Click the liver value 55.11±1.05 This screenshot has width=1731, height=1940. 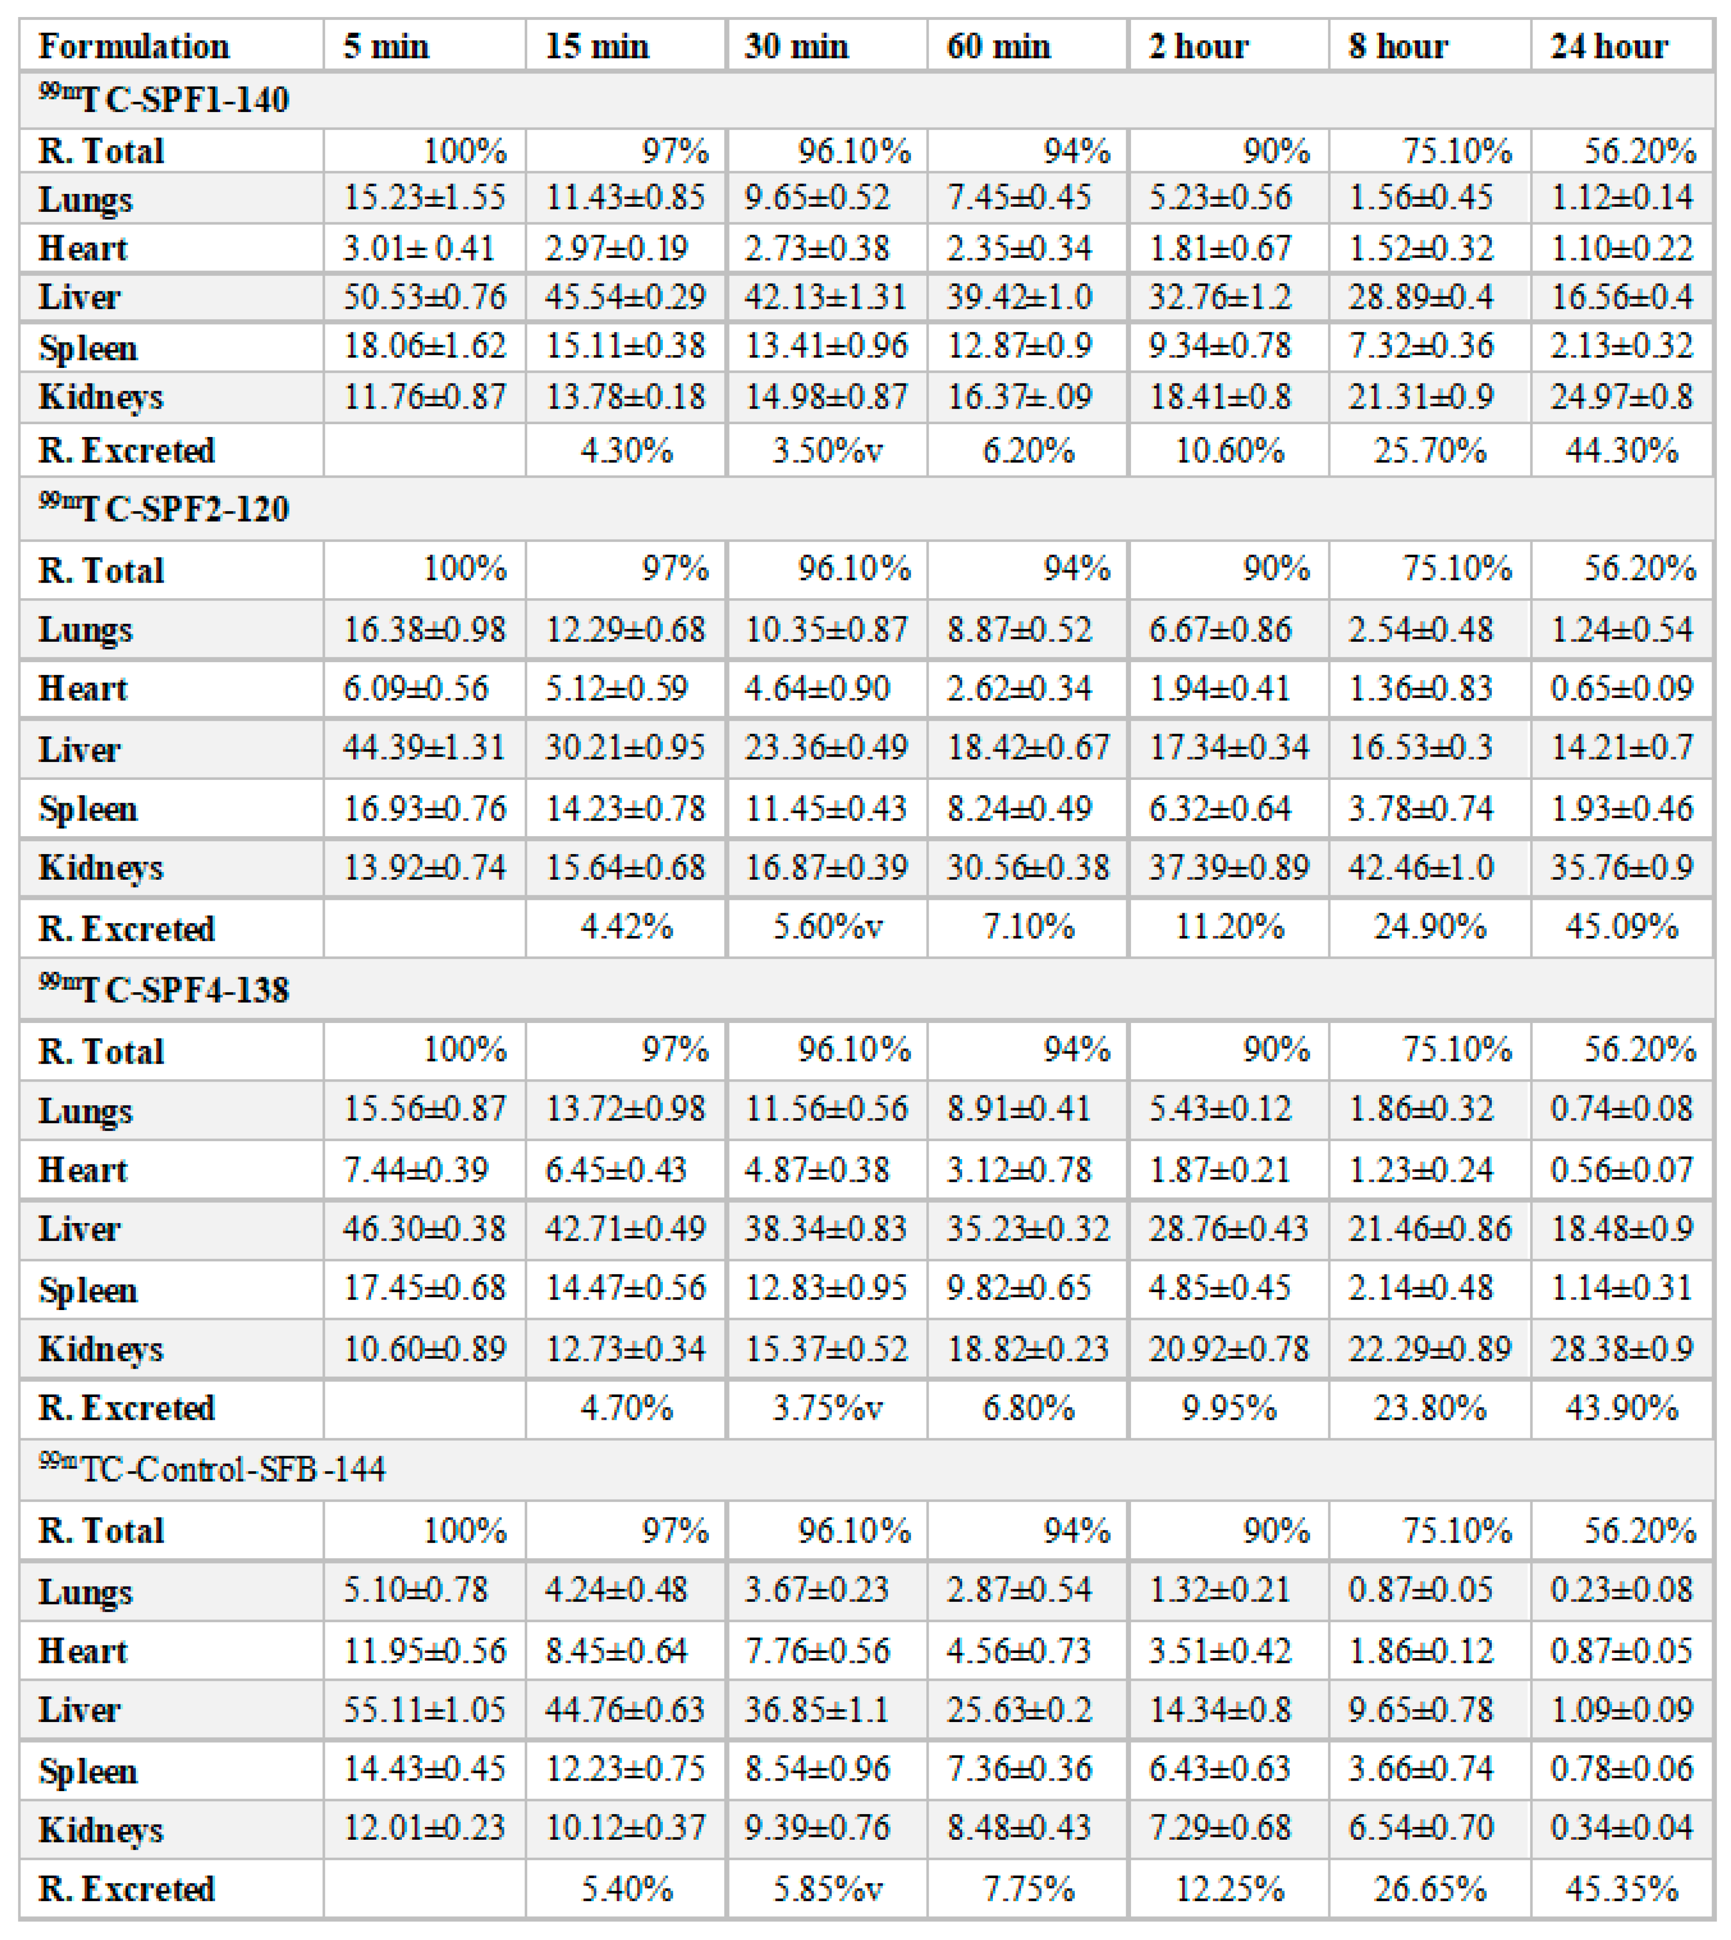[x=424, y=1710]
